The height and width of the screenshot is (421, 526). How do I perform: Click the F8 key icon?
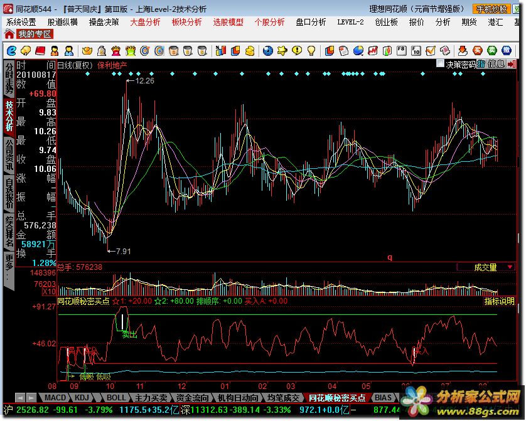point(402,51)
